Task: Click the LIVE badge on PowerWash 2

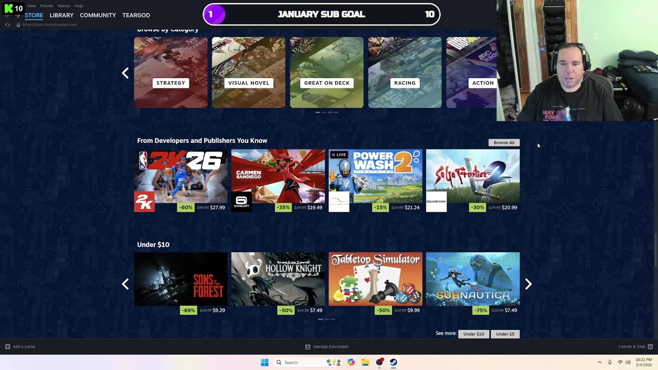Action: tap(339, 155)
